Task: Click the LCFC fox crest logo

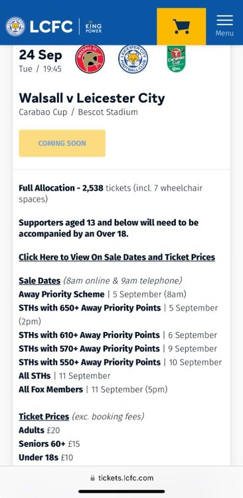Action: tap(15, 27)
